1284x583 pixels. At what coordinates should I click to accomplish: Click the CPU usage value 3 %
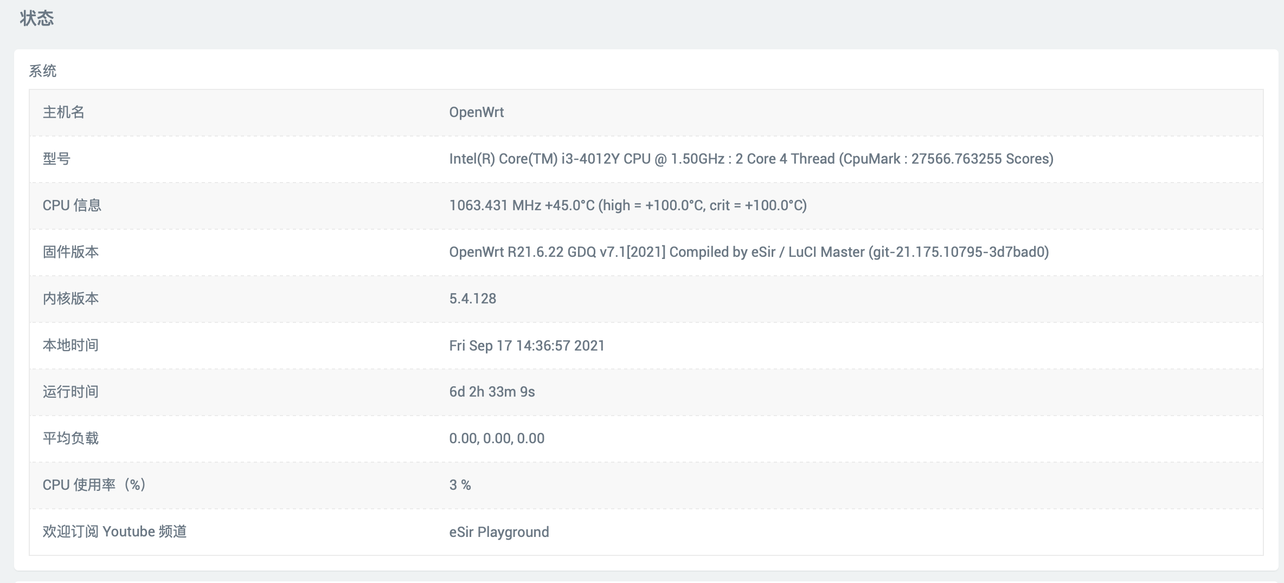[460, 485]
